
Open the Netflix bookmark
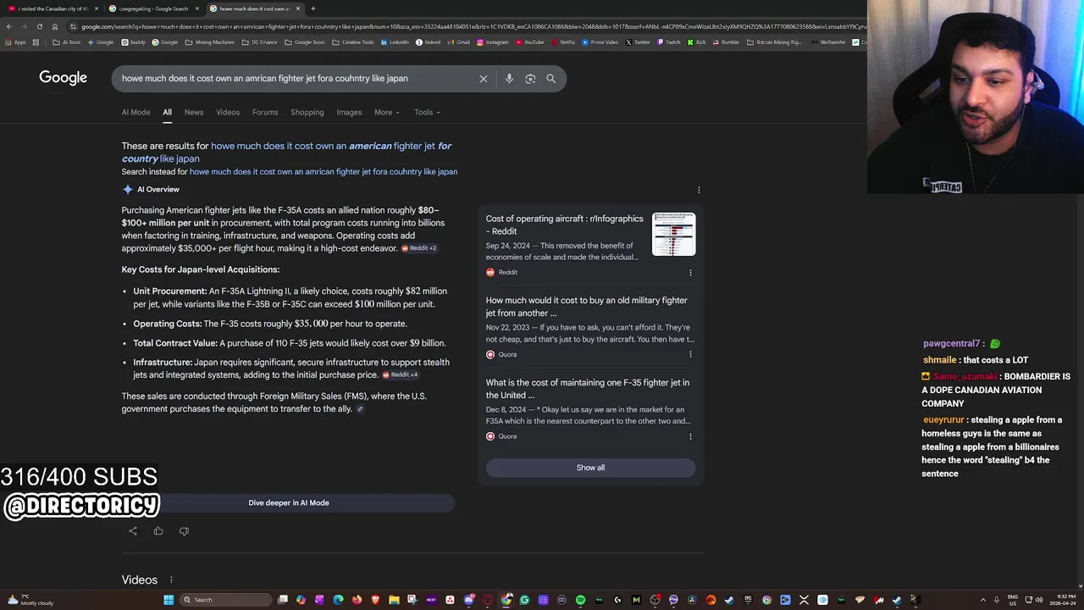(563, 42)
